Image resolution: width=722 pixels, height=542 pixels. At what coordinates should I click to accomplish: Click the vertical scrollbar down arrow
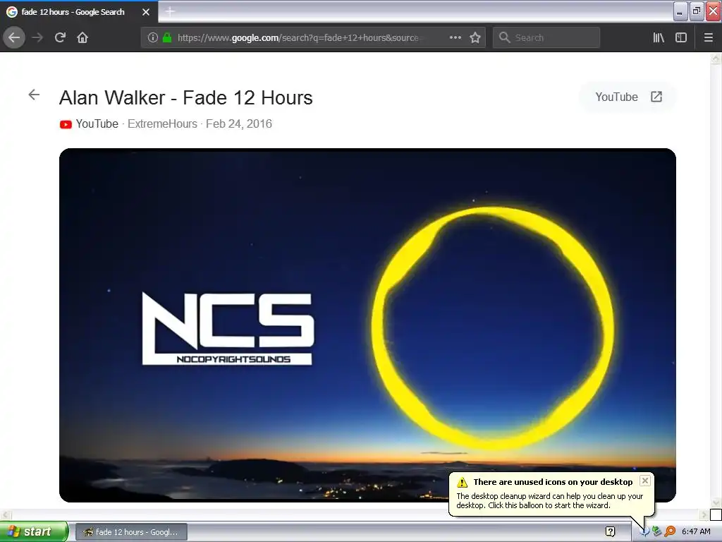click(x=716, y=502)
